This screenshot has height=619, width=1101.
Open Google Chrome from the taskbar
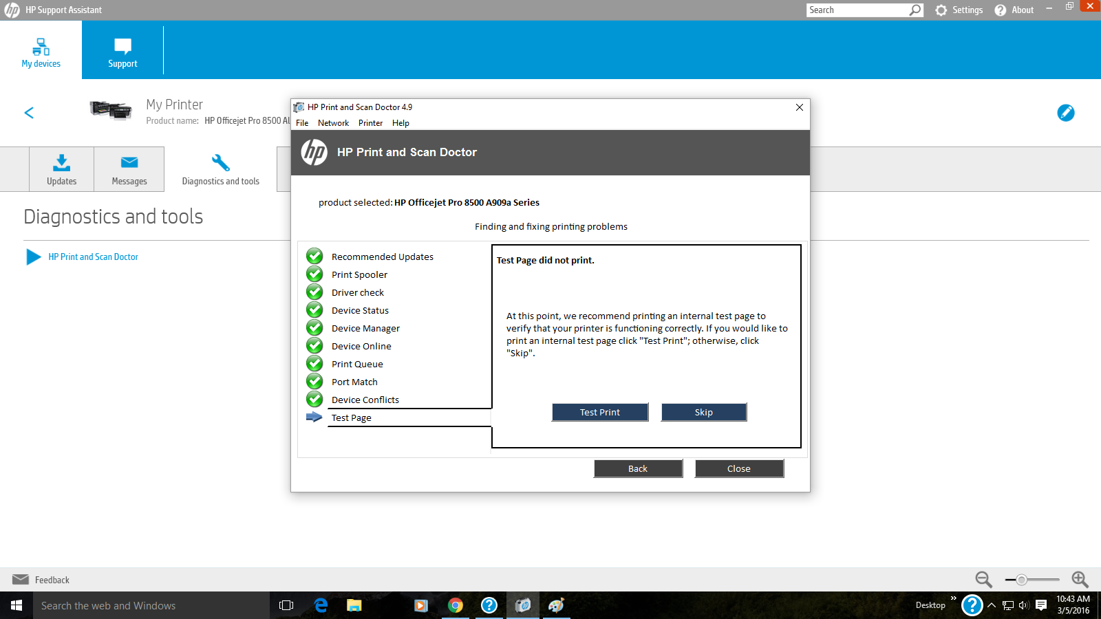pos(456,605)
